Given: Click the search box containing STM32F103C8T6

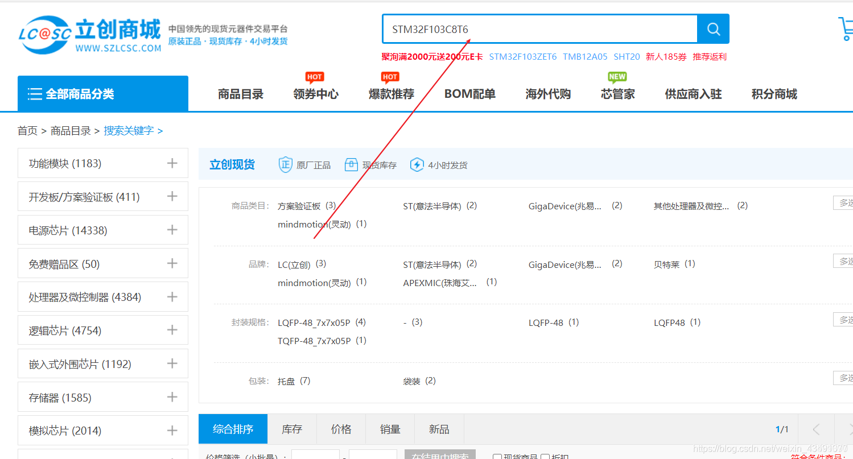Looking at the screenshot, I should [540, 29].
